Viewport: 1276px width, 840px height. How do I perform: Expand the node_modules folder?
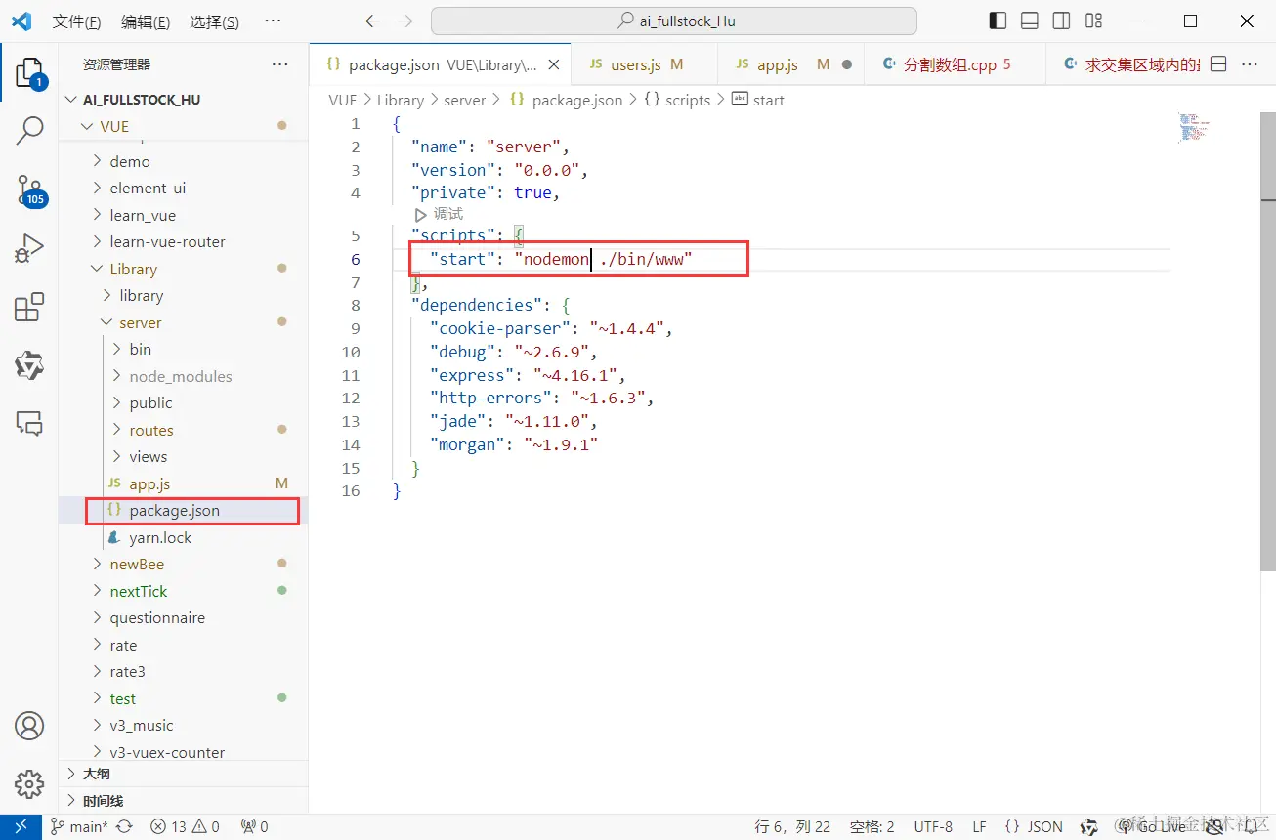point(183,376)
